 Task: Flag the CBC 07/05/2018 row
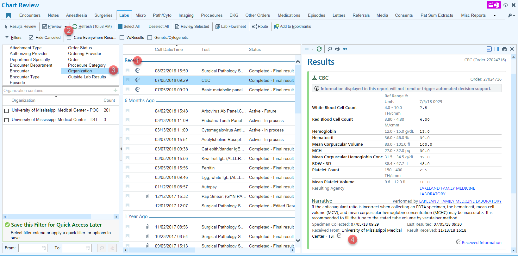[128, 80]
